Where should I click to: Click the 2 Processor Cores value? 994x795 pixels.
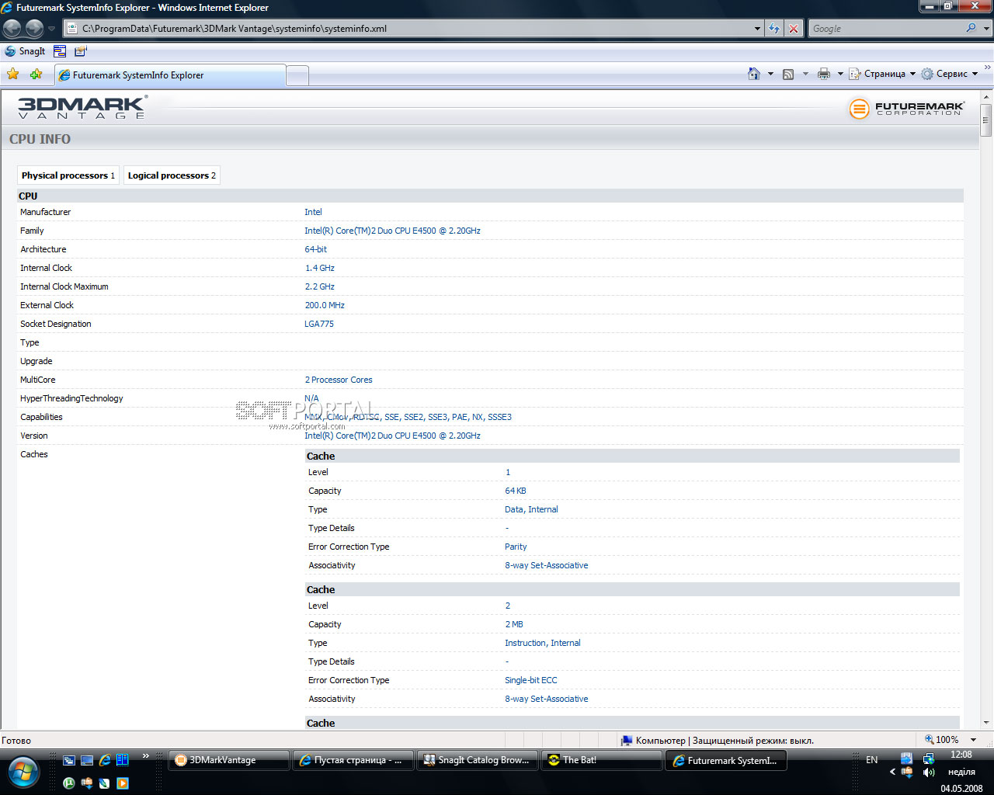339,380
